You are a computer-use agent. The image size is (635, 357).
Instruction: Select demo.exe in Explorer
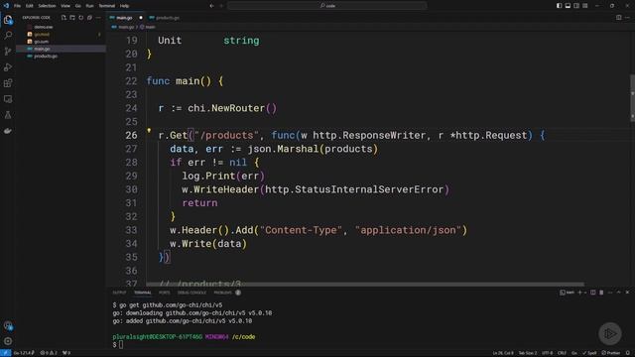(61, 27)
